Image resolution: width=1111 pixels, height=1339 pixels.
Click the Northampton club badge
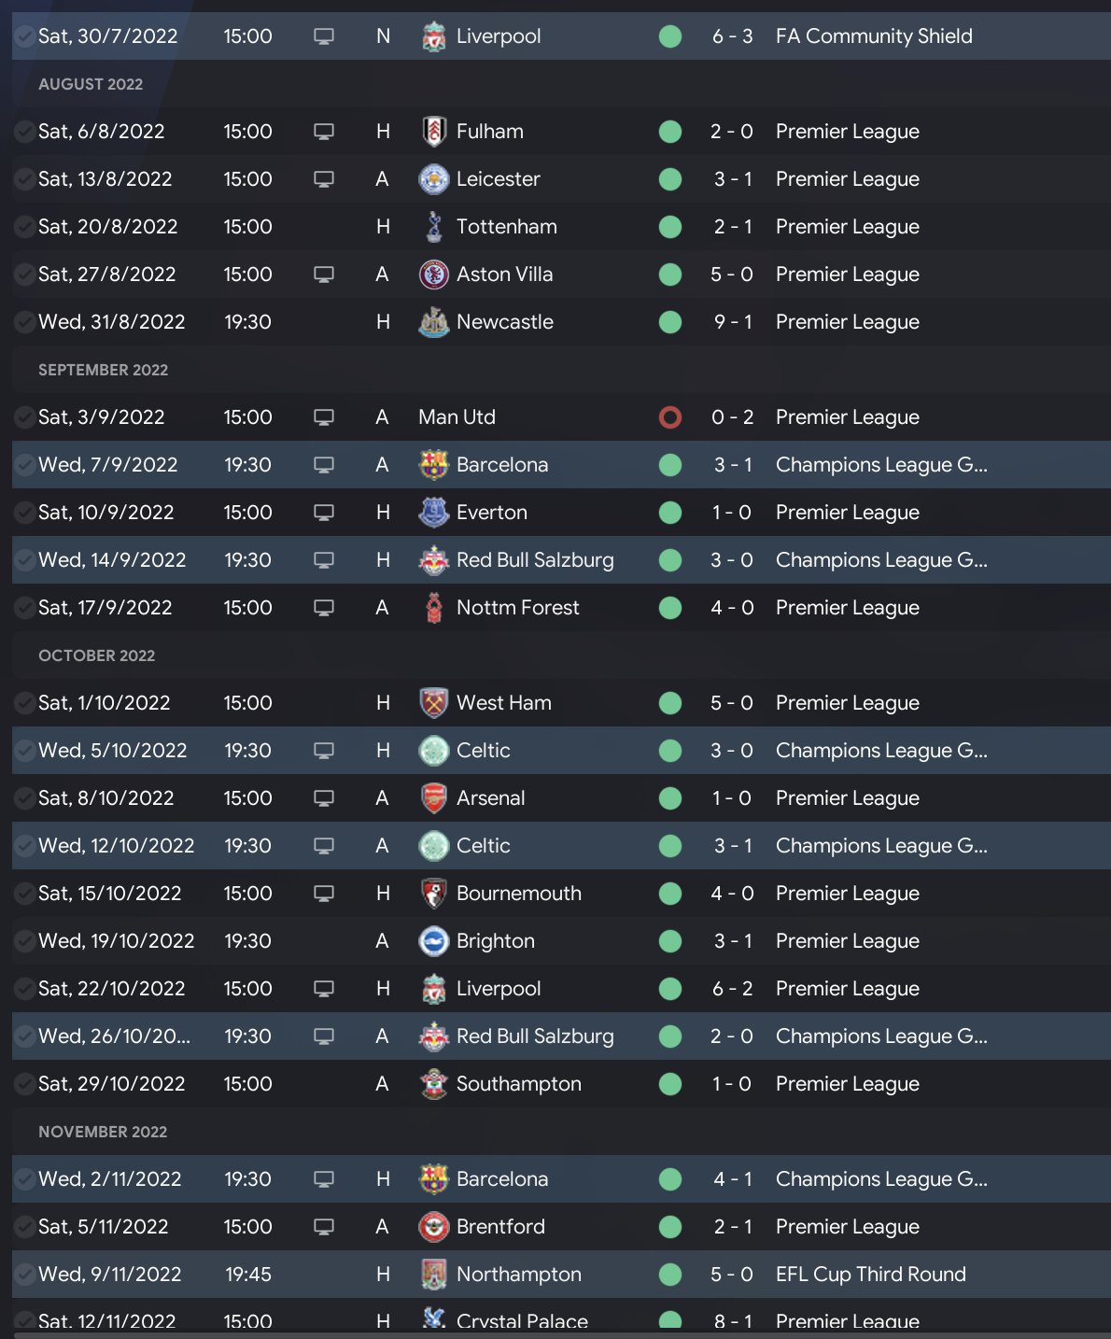click(x=434, y=1275)
